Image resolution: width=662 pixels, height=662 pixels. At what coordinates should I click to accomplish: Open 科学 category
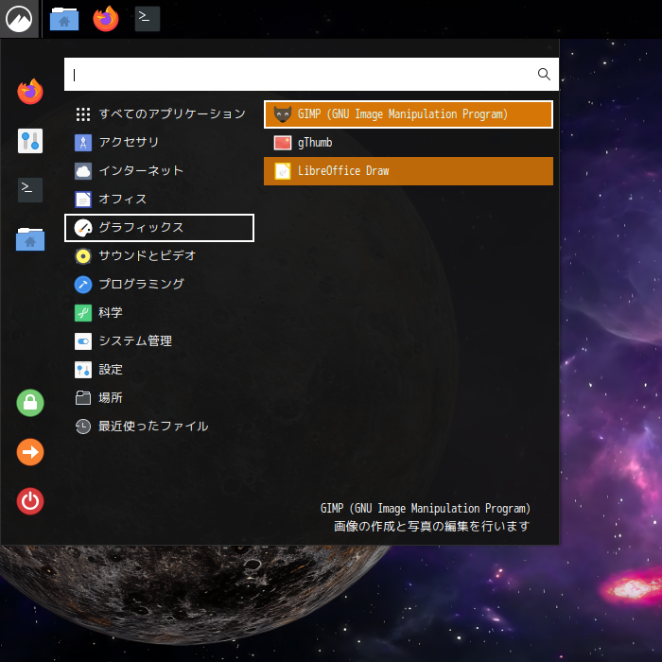[x=159, y=313]
